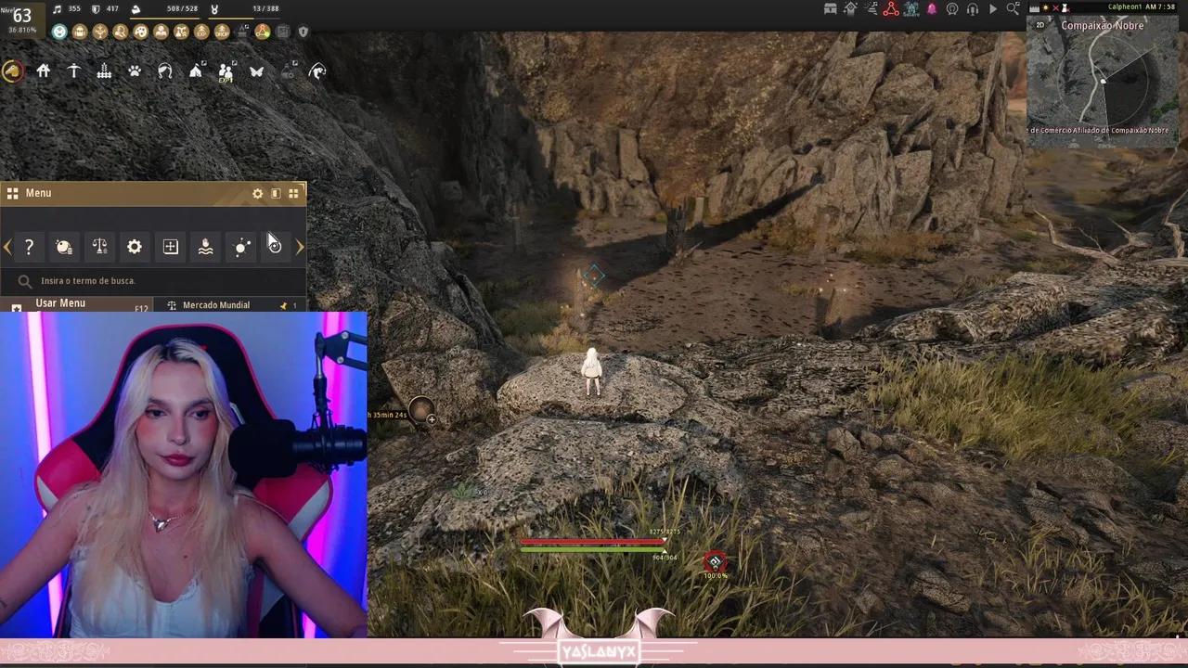Image resolution: width=1188 pixels, height=668 pixels.
Task: Click the weather sun icon near the clock
Action: [1045, 7]
